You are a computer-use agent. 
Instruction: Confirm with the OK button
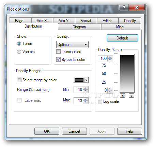coord(47,131)
